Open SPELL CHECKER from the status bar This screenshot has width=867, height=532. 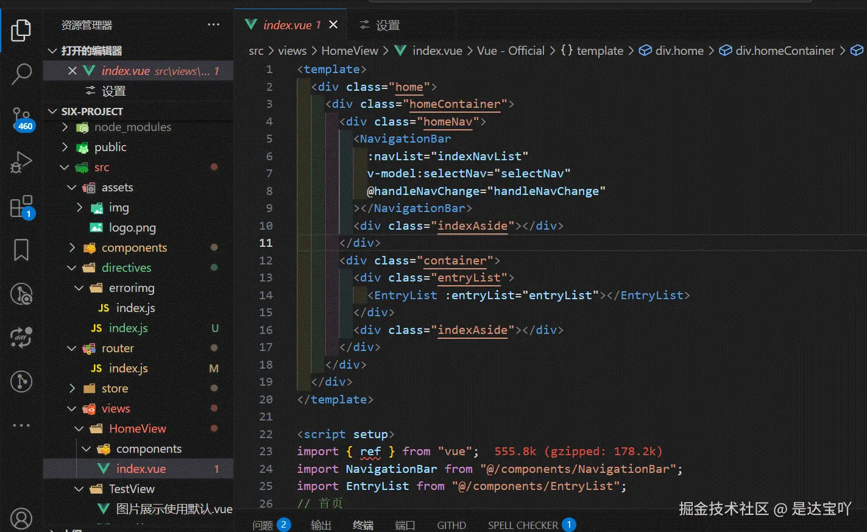523,525
